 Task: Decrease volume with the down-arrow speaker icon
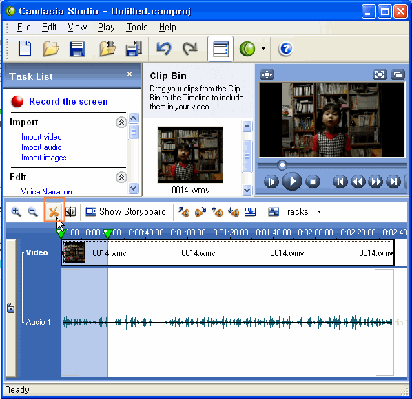coord(234,212)
